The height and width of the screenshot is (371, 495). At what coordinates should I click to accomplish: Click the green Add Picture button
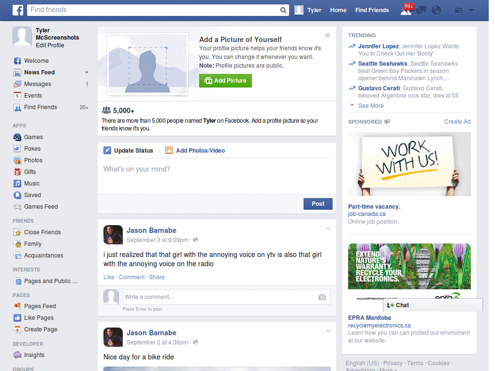tap(225, 81)
